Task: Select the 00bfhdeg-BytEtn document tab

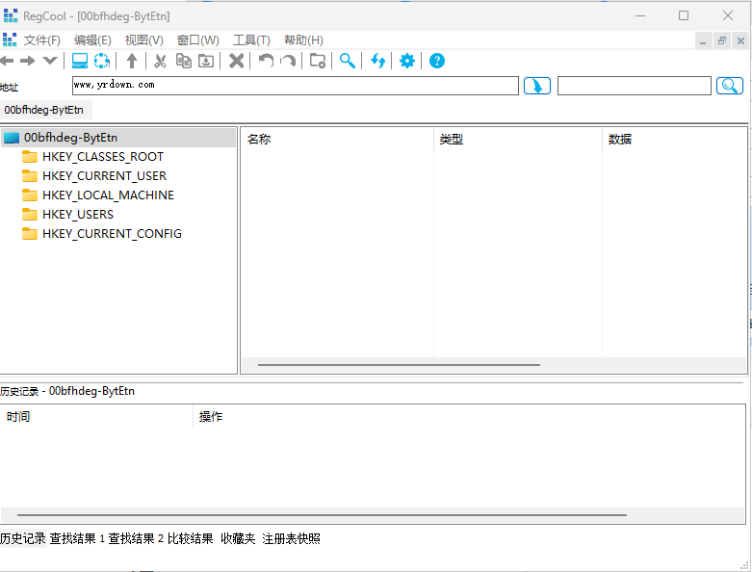Action: [44, 110]
